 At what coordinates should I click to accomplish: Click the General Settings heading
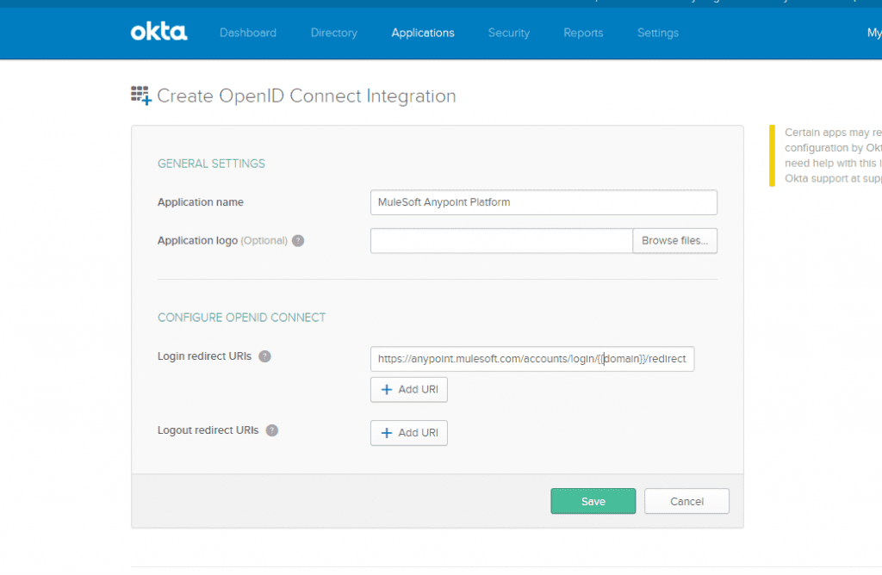coord(211,164)
